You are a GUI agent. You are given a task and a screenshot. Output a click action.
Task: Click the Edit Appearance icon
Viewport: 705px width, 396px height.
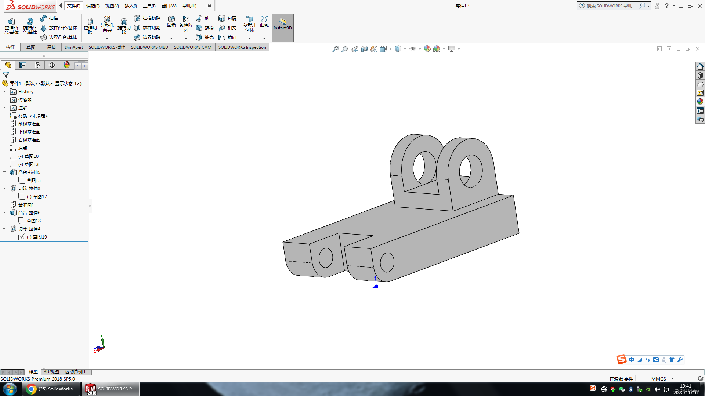427,49
